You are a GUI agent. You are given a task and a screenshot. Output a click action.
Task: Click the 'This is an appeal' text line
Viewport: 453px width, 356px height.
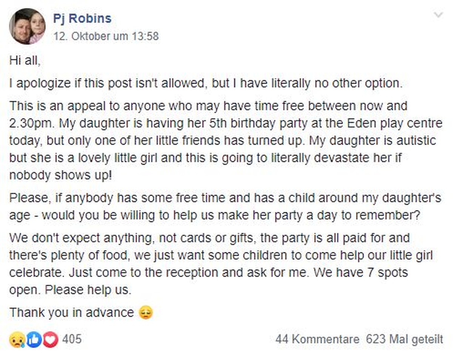208,106
